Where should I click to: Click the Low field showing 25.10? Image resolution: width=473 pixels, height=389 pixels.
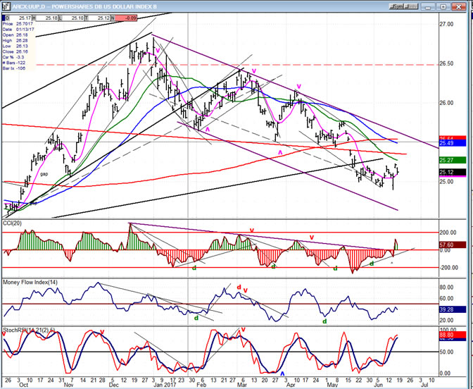point(77,17)
